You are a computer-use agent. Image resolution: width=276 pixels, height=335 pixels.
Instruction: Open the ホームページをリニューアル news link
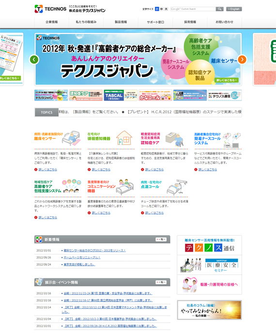[x=82, y=257]
